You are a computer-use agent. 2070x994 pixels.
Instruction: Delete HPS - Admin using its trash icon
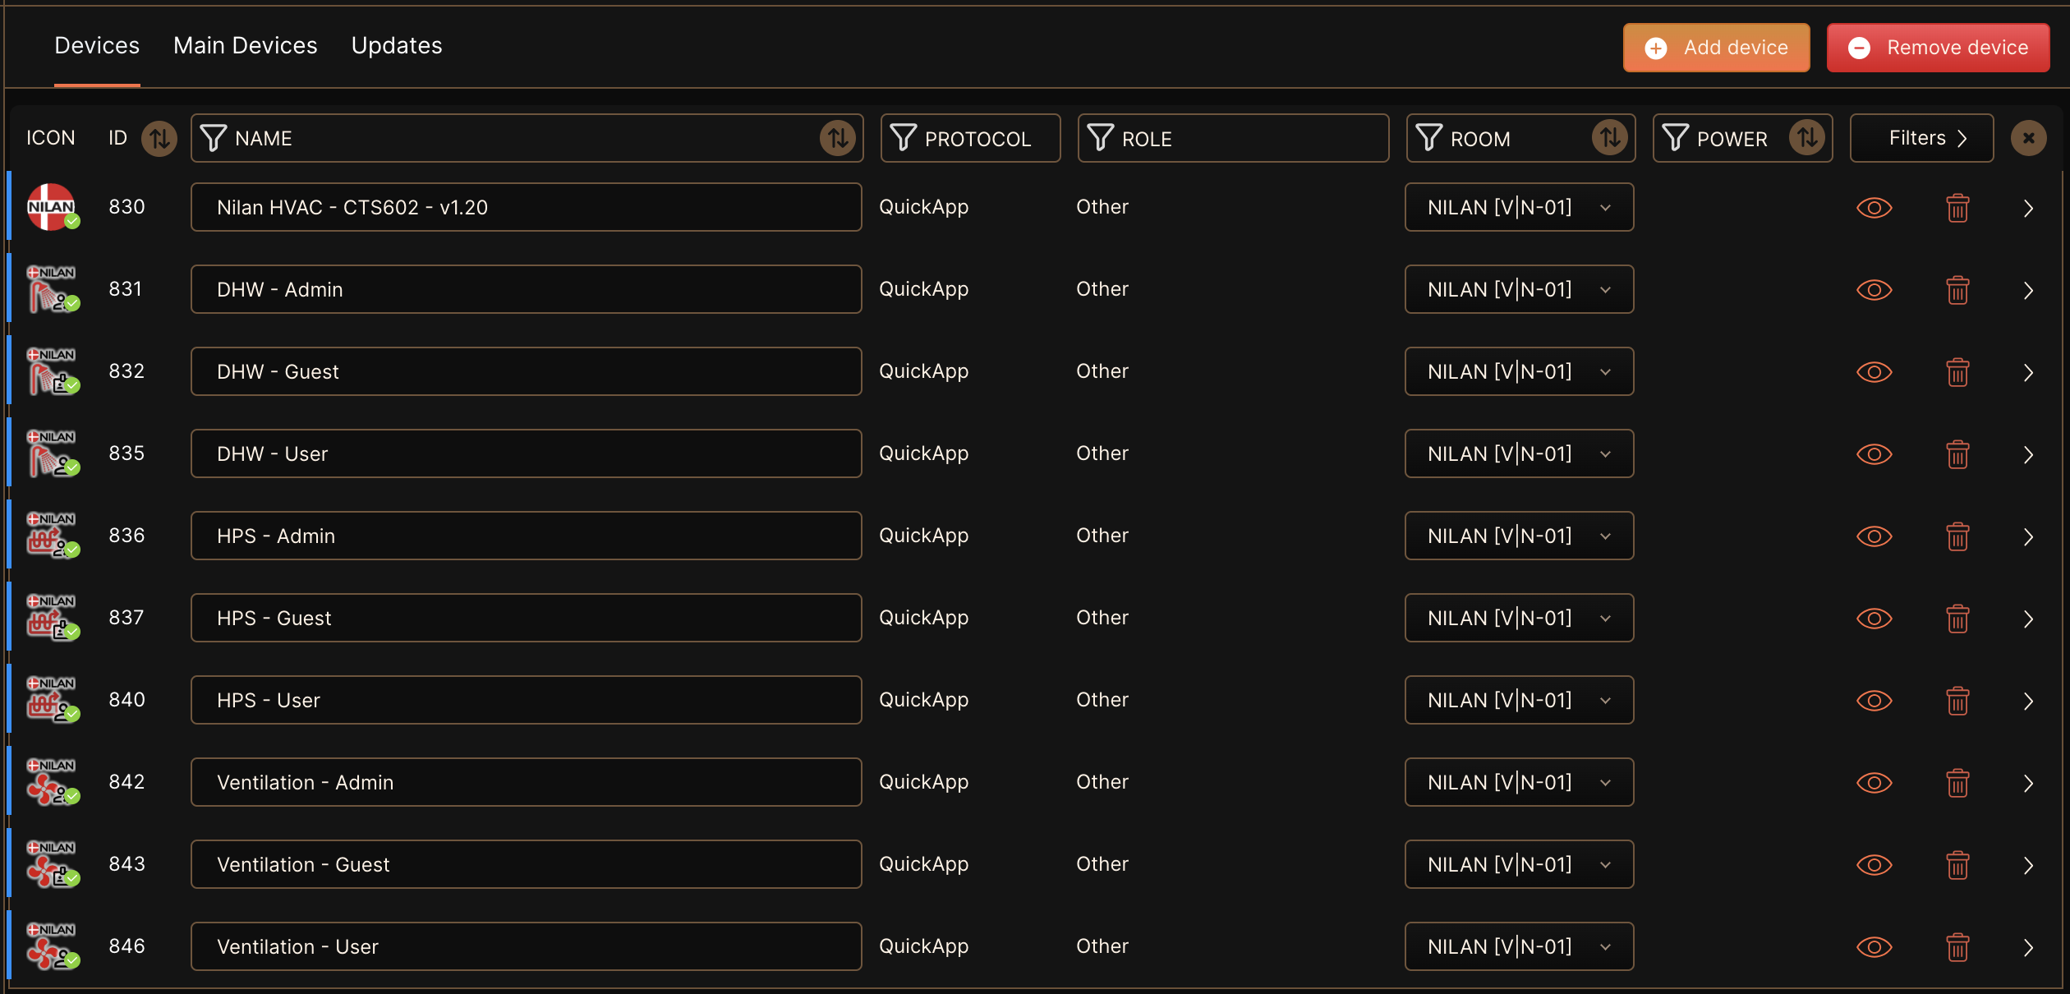[1957, 536]
